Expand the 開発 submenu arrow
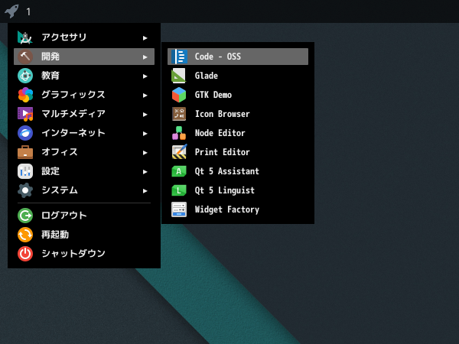Image resolution: width=459 pixels, height=344 pixels. coord(145,57)
